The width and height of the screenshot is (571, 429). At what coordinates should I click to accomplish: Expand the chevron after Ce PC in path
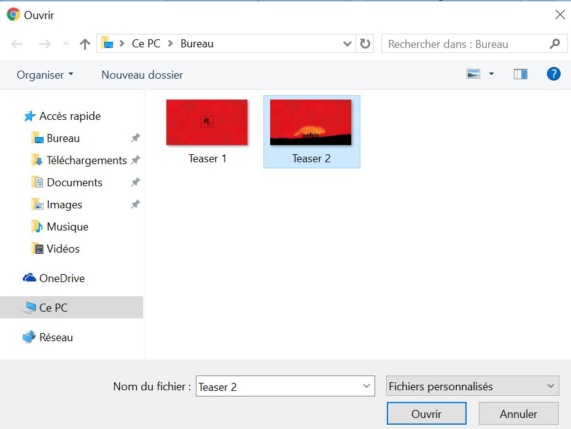[170, 44]
